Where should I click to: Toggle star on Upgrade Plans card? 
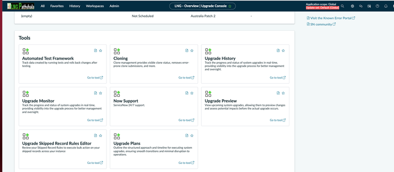pos(192,136)
